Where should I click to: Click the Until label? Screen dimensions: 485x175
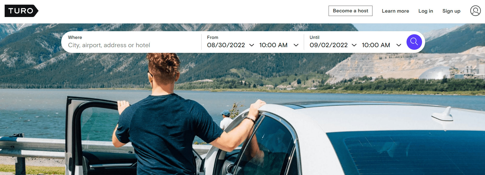pos(314,37)
